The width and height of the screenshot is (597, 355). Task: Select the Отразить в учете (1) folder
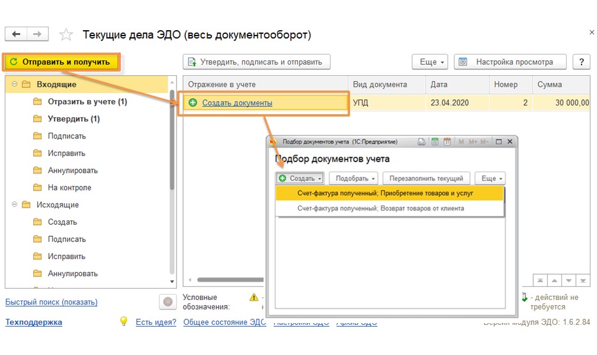click(87, 102)
